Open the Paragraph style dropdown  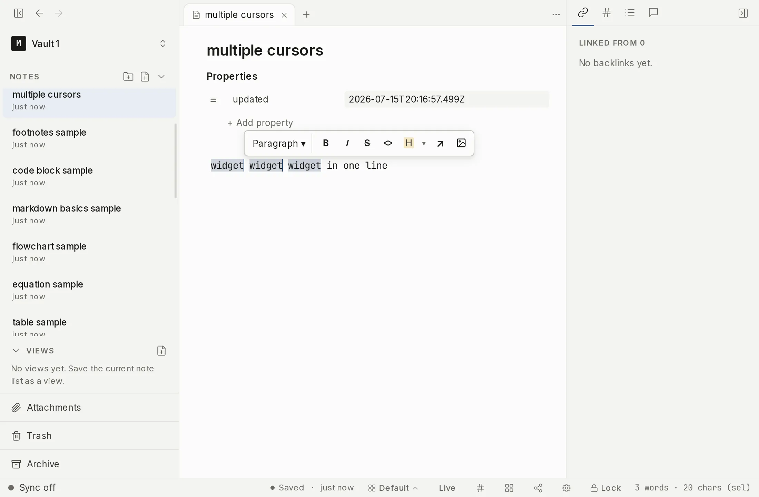point(279,143)
